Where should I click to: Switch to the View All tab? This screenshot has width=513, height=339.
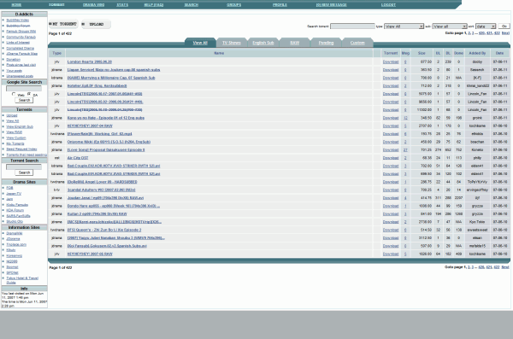(x=200, y=43)
